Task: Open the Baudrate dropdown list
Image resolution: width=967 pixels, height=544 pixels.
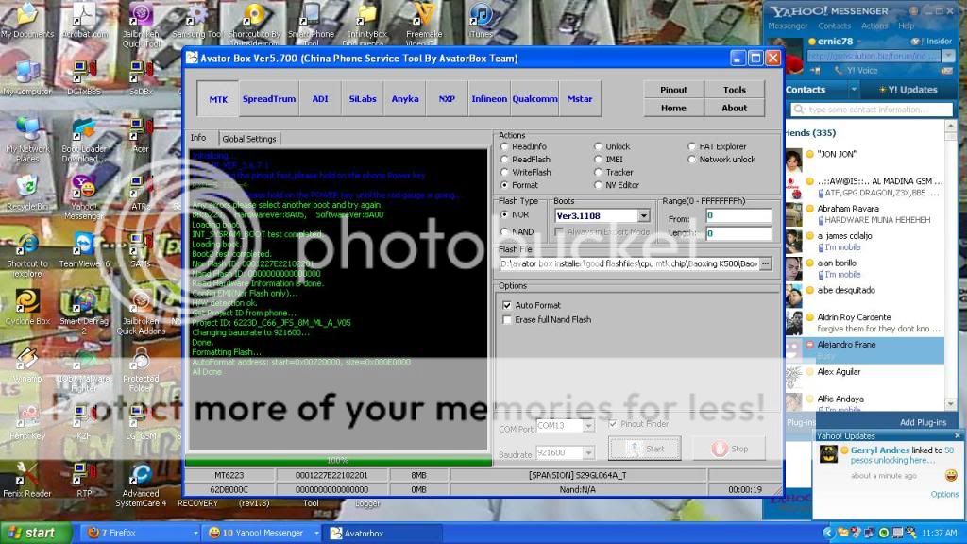Action: (588, 455)
